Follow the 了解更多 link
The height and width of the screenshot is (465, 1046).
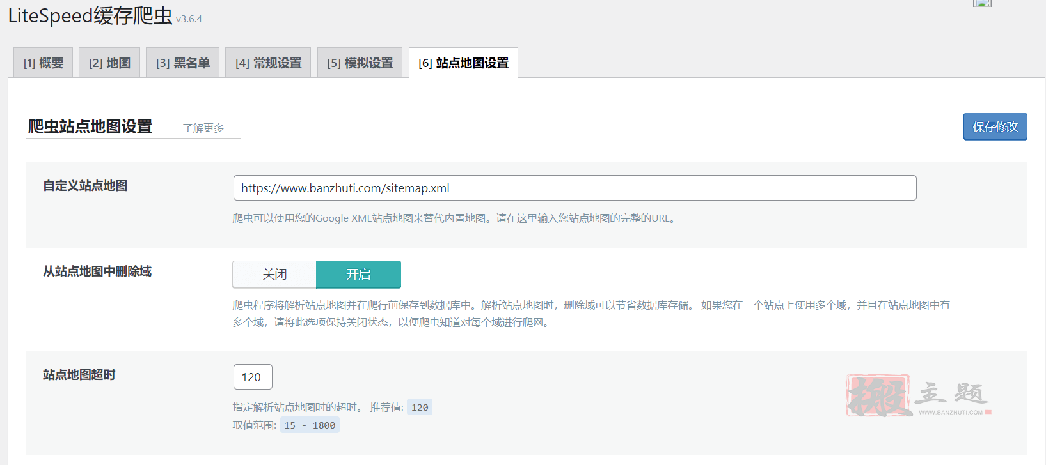203,128
